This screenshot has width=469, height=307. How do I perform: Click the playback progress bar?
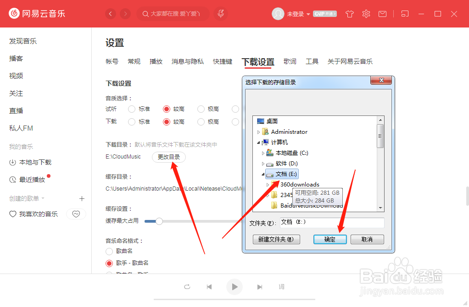pyautogui.click(x=234, y=299)
